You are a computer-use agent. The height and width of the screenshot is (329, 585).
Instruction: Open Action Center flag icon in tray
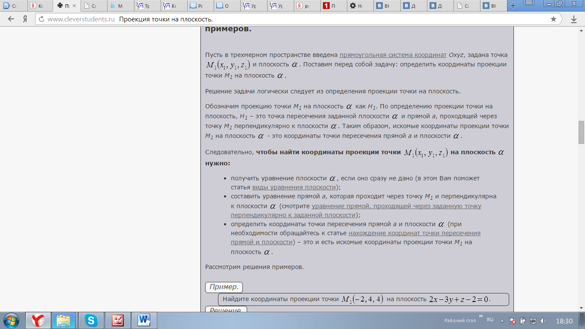tap(512, 321)
